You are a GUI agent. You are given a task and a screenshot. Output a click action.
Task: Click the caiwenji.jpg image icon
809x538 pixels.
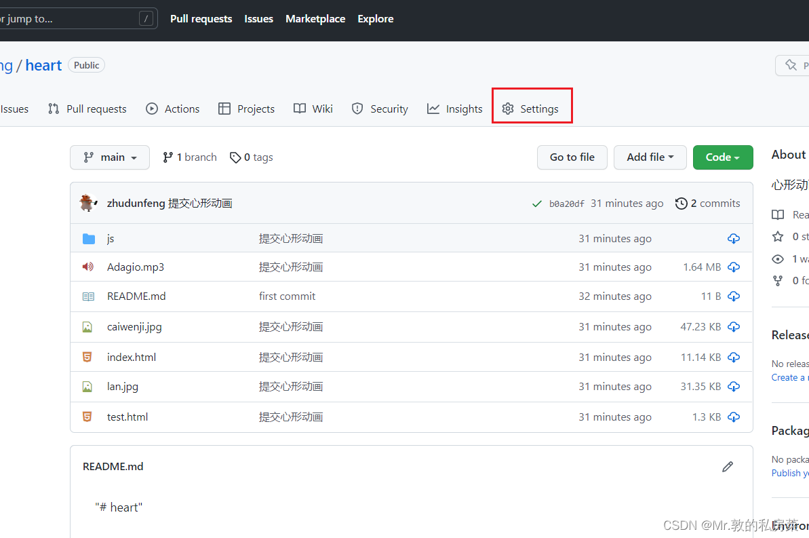pos(87,327)
